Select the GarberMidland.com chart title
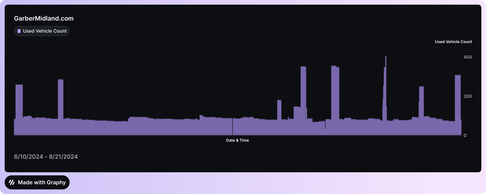486x194 pixels. pos(44,18)
